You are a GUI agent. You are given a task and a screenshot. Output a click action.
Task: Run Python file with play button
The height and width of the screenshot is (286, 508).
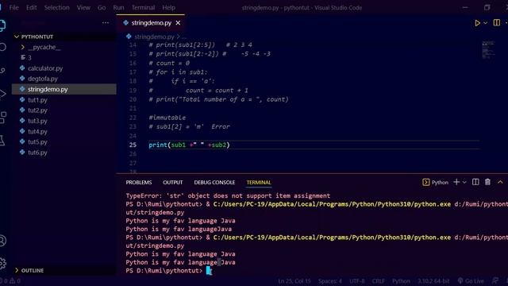pyautogui.click(x=477, y=23)
